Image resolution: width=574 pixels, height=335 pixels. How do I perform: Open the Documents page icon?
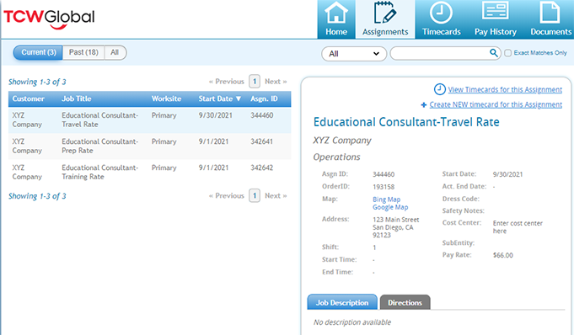pyautogui.click(x=550, y=13)
